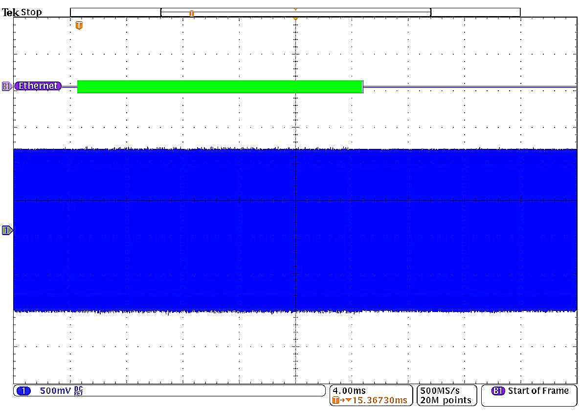Click the green decoded Ethernet frame bar
The width and height of the screenshot is (580, 411).
pos(220,87)
